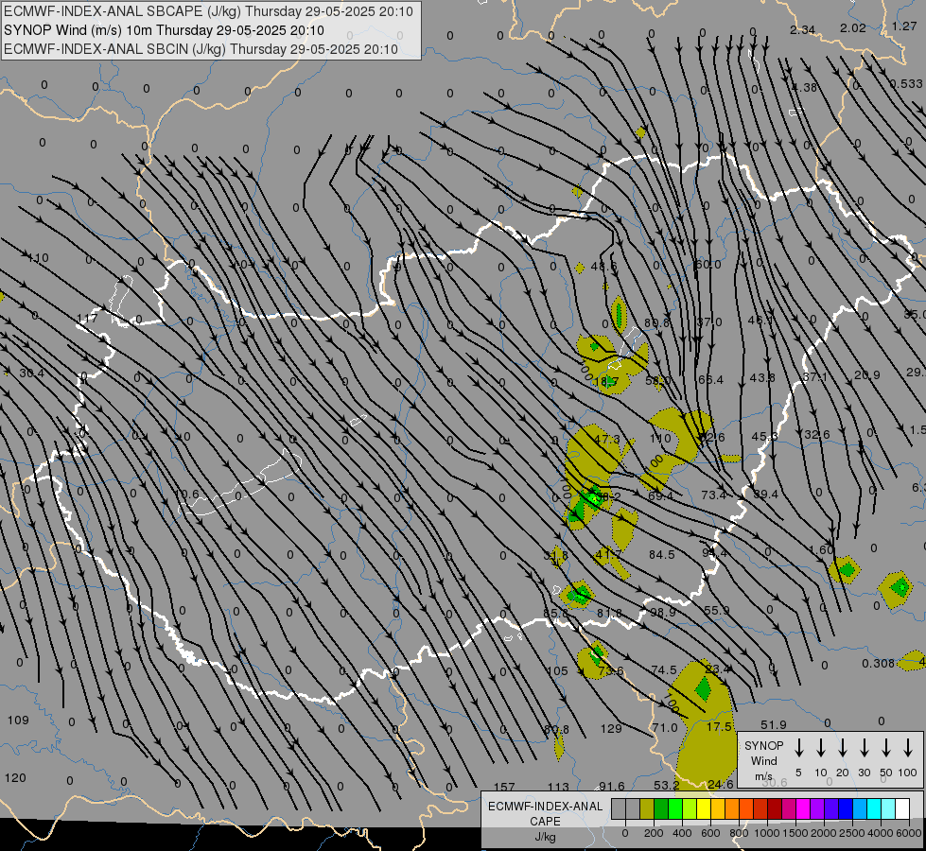
Task: Click the 2.34 value on the map
Action: pos(803,29)
